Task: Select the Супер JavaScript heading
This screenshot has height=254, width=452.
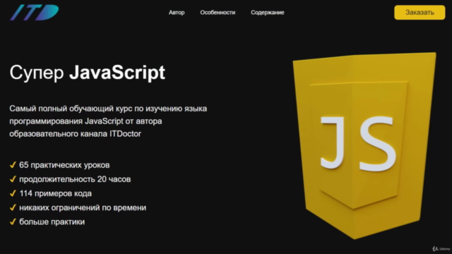Action: 88,72
